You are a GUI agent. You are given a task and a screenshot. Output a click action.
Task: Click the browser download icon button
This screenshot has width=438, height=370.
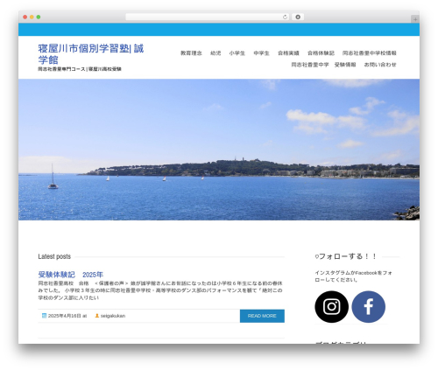click(298, 17)
